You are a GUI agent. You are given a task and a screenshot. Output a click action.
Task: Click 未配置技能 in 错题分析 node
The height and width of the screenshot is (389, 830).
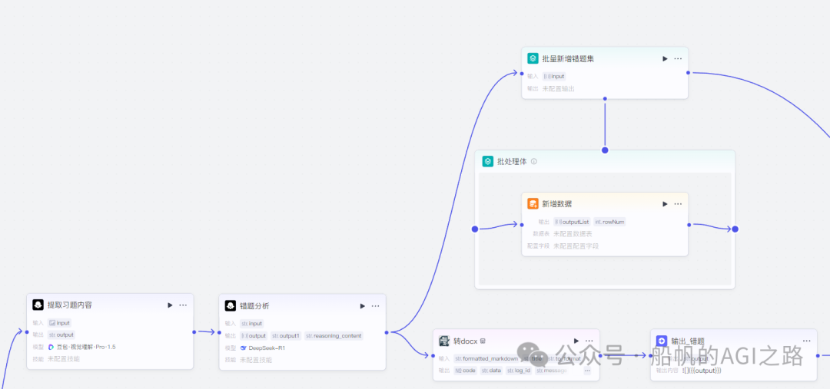pos(256,359)
